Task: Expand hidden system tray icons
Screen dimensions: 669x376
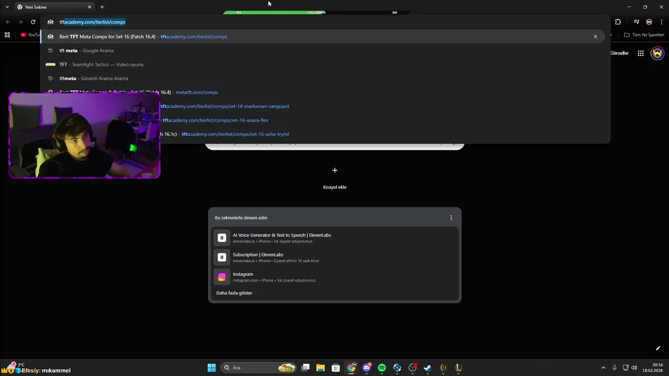Action: [603, 368]
